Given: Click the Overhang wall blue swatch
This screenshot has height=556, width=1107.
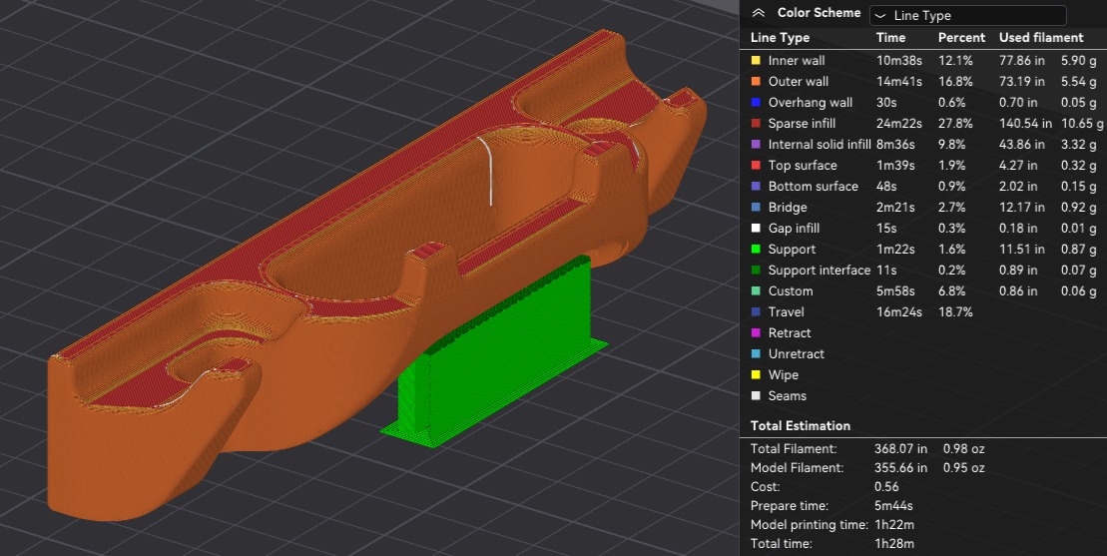Looking at the screenshot, I should (x=756, y=102).
